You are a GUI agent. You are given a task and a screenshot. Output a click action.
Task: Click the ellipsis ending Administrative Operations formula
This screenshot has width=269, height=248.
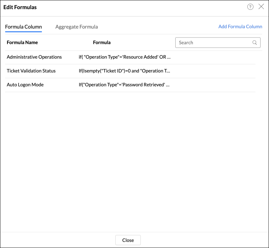click(x=169, y=57)
